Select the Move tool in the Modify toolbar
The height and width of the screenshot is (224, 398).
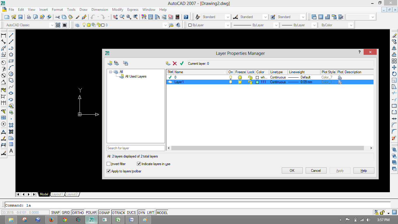[x=394, y=67]
